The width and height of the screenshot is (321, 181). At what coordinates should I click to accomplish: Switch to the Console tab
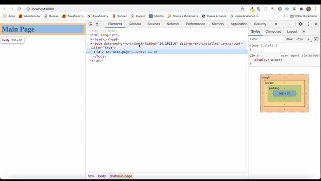pyautogui.click(x=135, y=24)
